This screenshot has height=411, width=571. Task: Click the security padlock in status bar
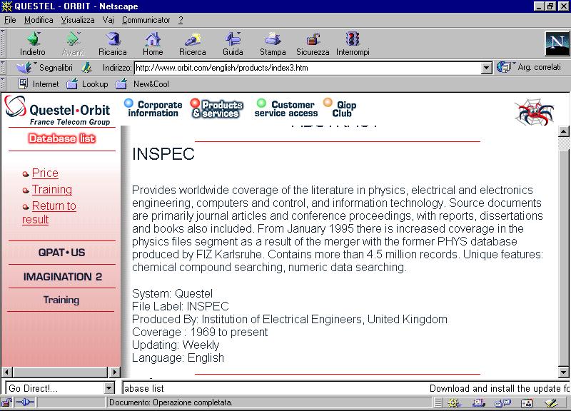click(x=6, y=402)
